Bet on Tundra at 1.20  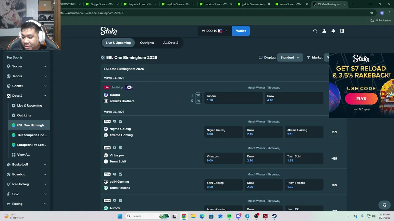234,98
